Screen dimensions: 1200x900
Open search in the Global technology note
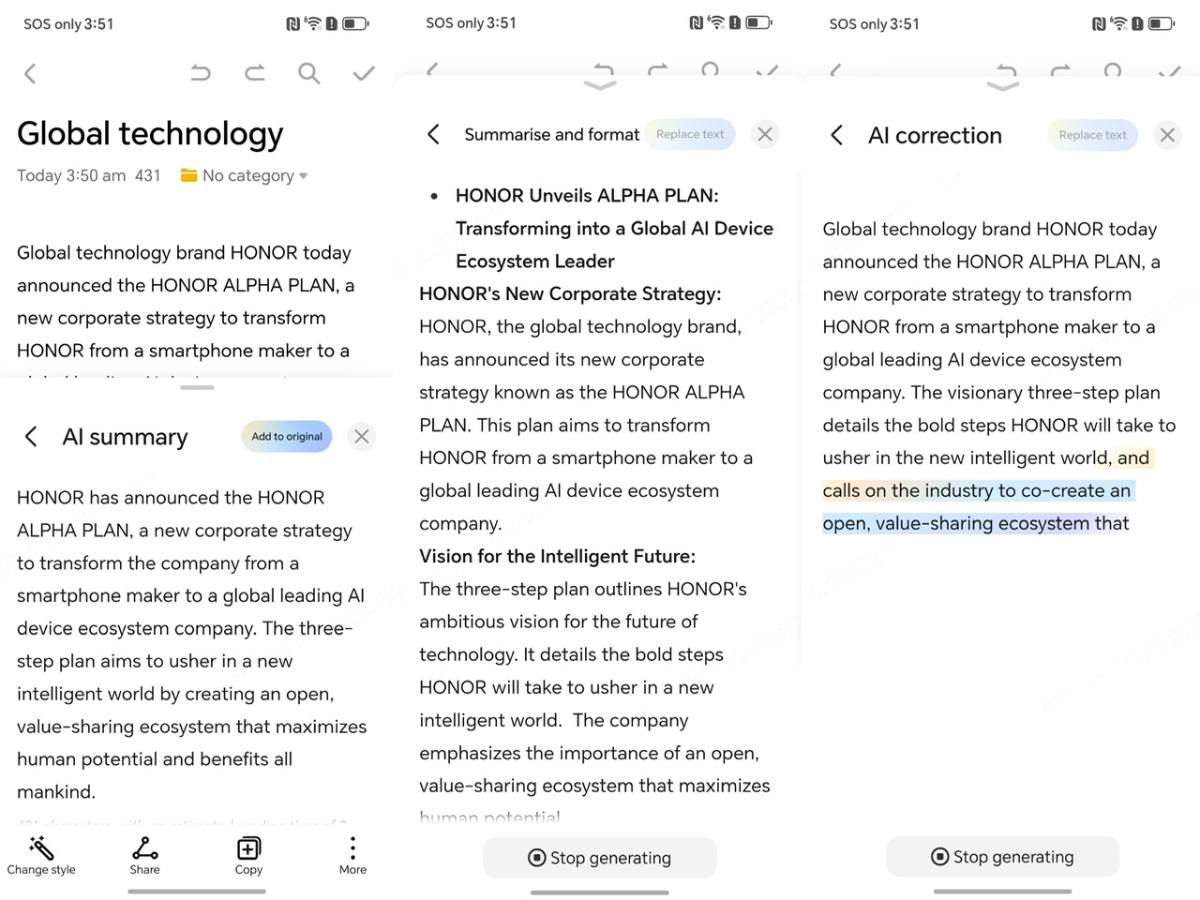(309, 73)
